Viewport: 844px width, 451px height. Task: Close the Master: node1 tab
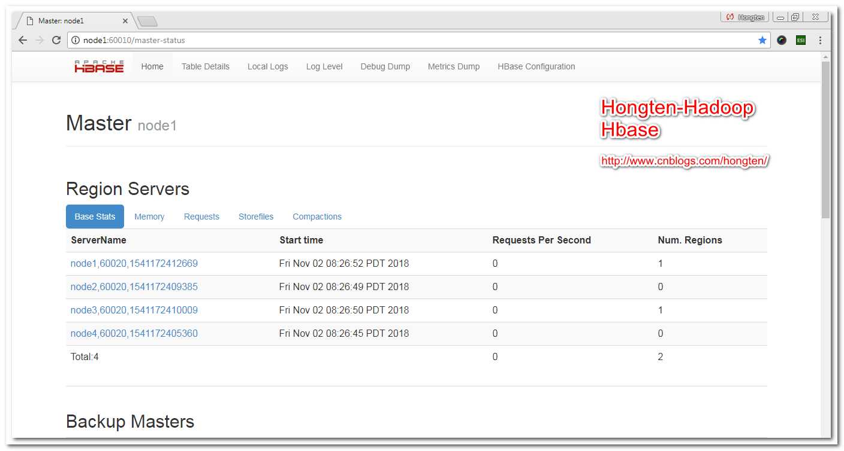point(125,21)
